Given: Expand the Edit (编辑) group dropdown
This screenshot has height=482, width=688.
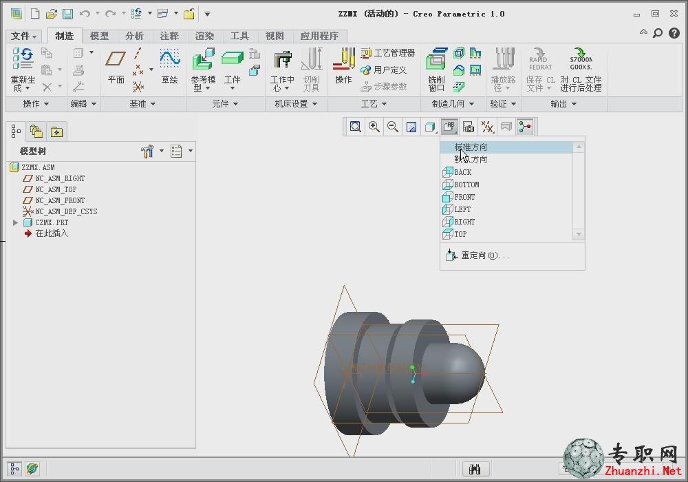Looking at the screenshot, I should (x=83, y=104).
